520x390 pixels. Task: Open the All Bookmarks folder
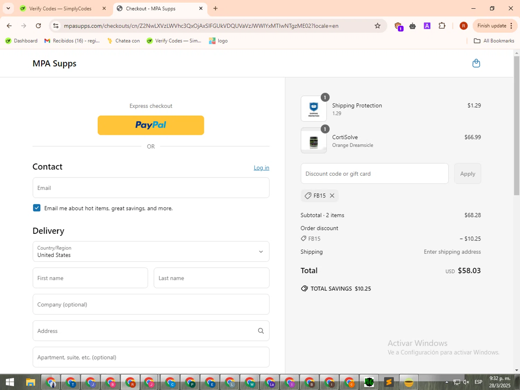pos(494,41)
